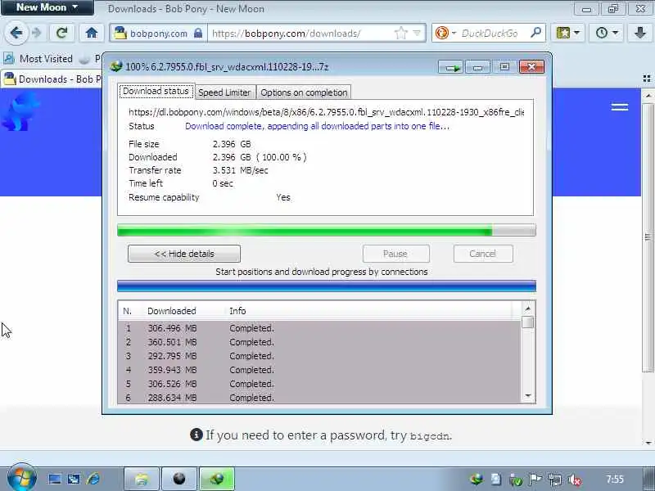Click the Switch between windows quick launch icon
The height and width of the screenshot is (491, 655).
[x=74, y=479]
